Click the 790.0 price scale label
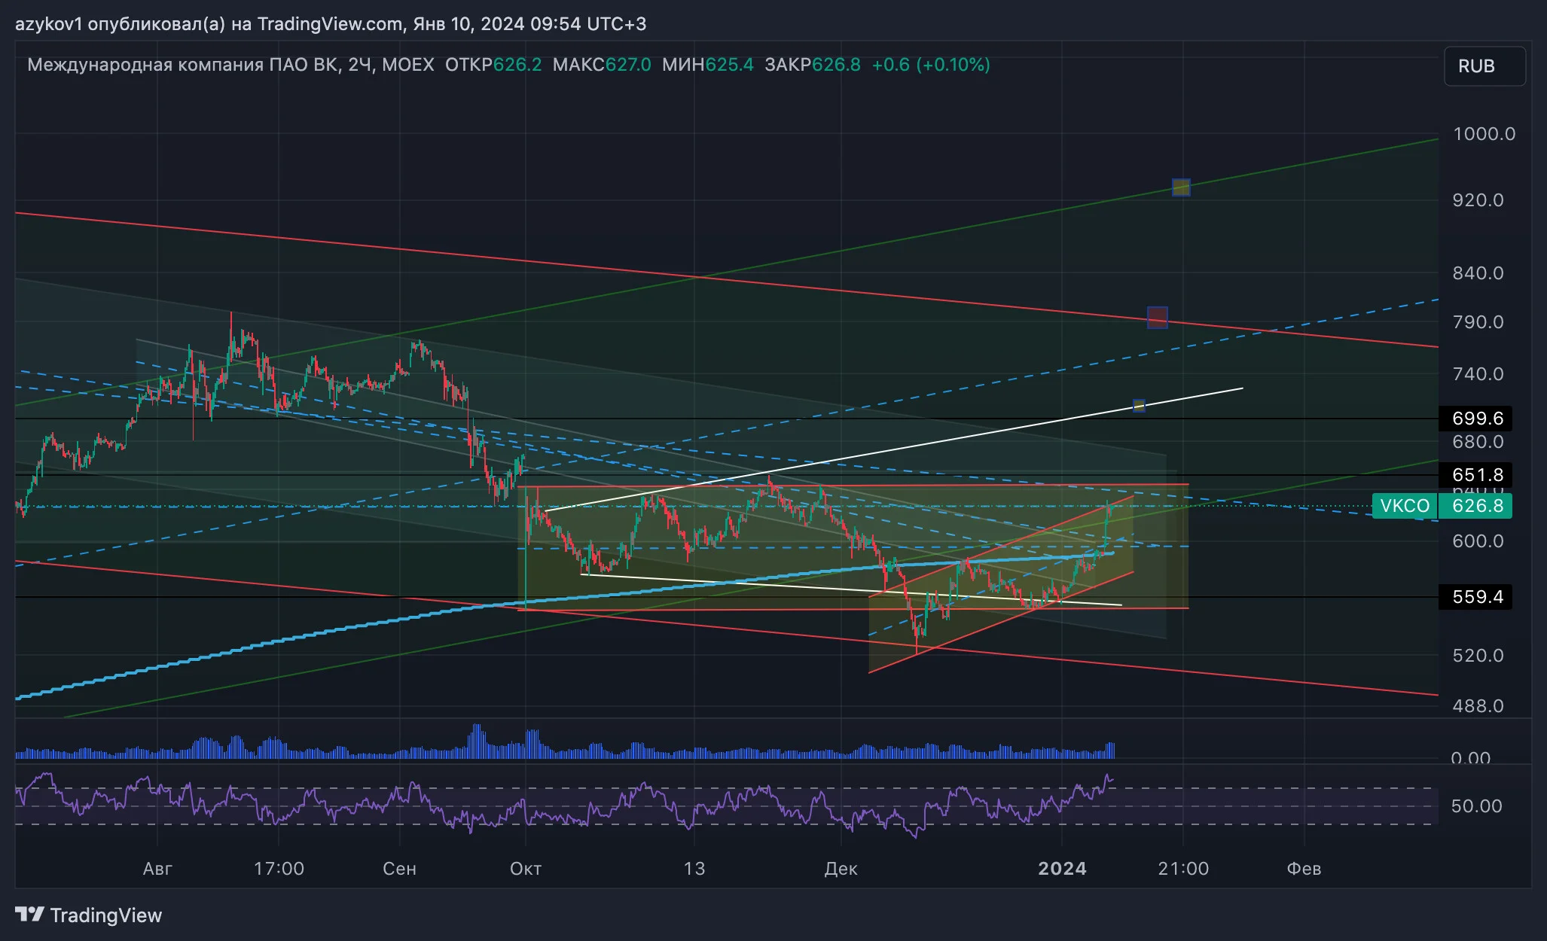This screenshot has width=1547, height=941. [1478, 322]
